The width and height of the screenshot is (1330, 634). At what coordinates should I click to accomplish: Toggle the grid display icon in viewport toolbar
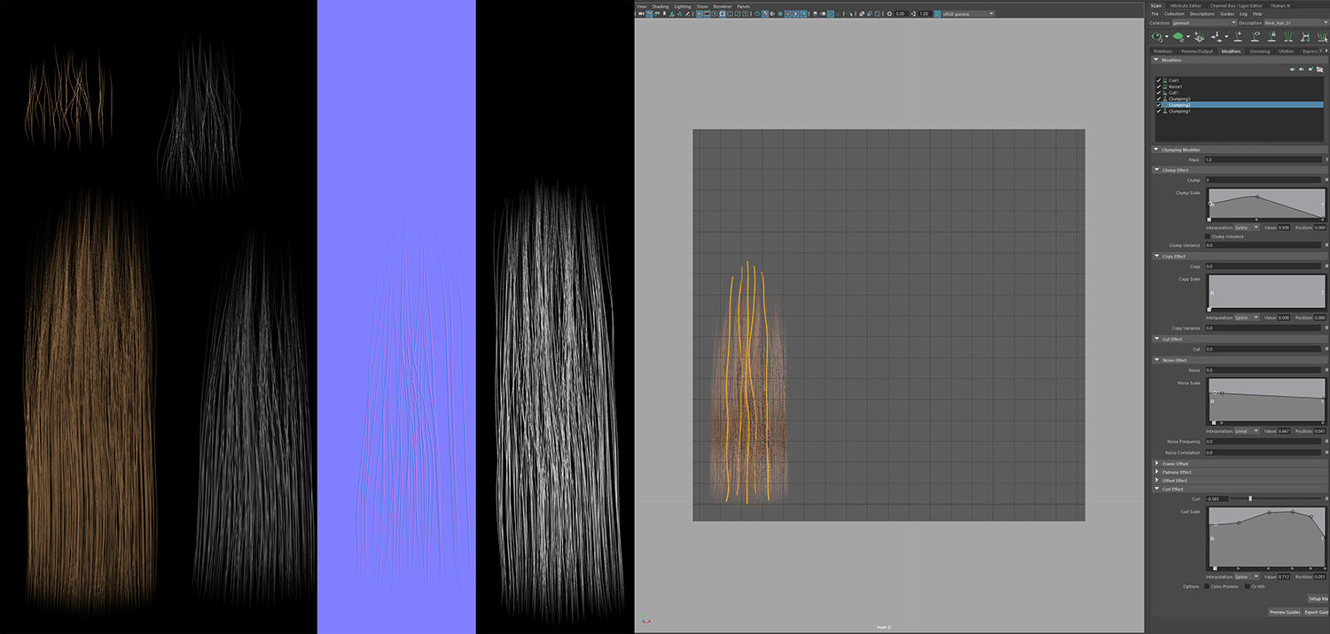click(700, 13)
